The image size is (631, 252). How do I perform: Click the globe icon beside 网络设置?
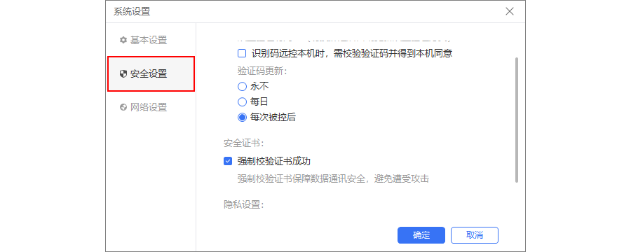123,107
